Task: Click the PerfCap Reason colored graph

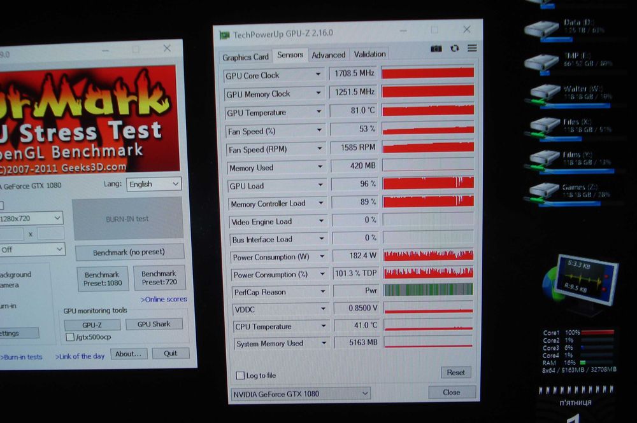Action: point(429,289)
